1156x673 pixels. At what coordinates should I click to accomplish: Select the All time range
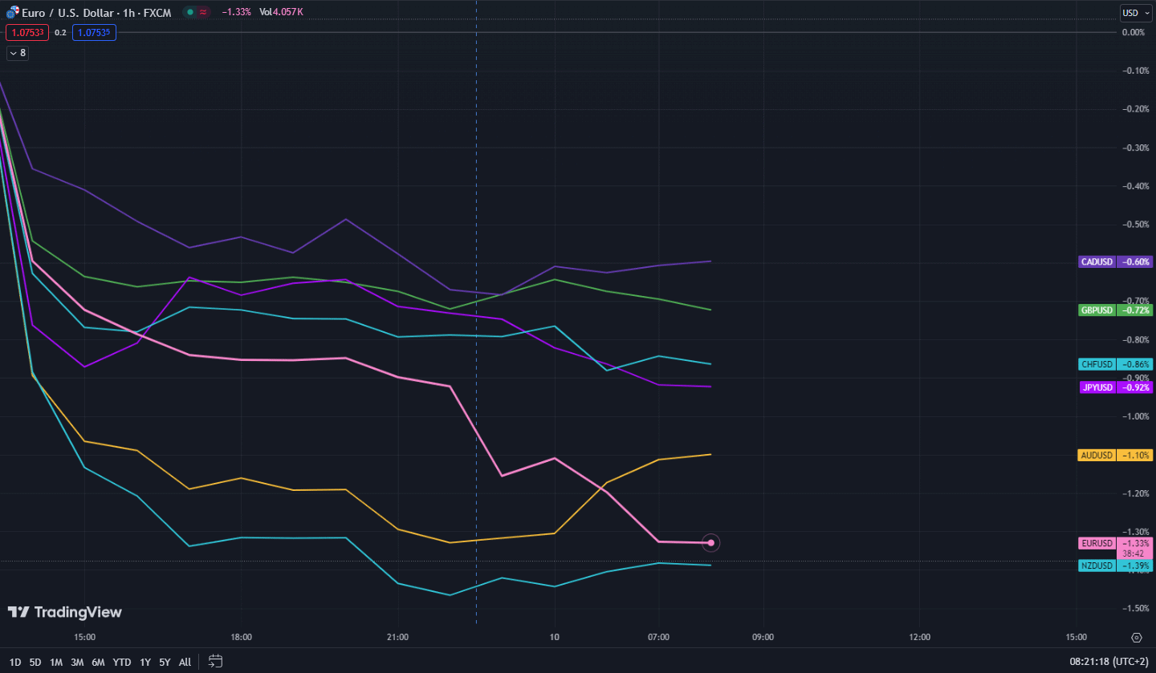point(185,663)
